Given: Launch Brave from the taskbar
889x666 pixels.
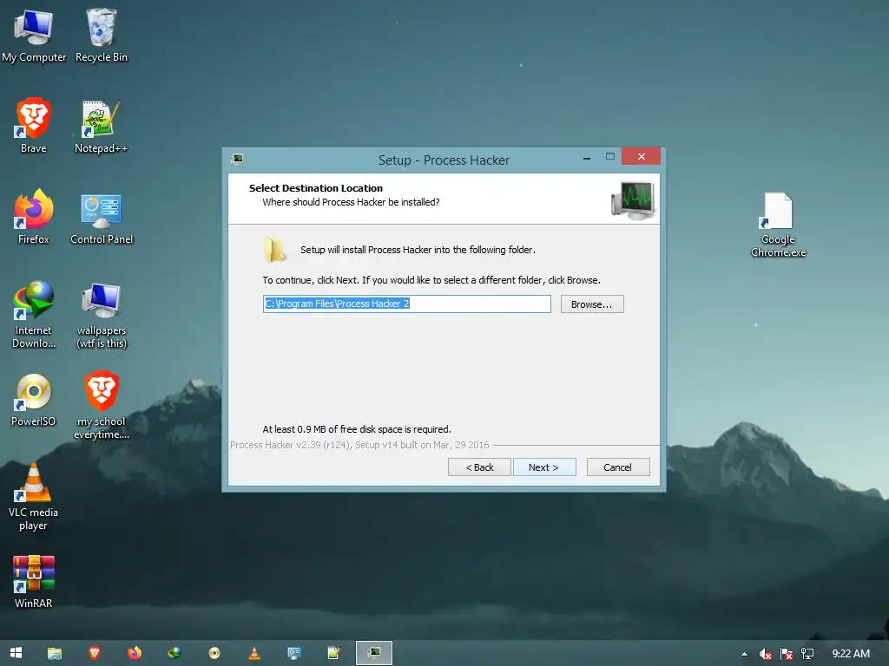Looking at the screenshot, I should 95,653.
